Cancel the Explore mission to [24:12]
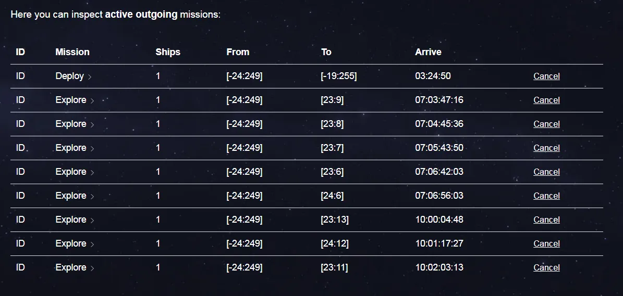 (x=546, y=243)
